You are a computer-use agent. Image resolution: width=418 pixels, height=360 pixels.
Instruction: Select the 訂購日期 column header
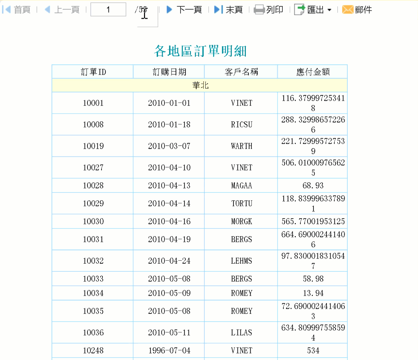pyautogui.click(x=169, y=72)
